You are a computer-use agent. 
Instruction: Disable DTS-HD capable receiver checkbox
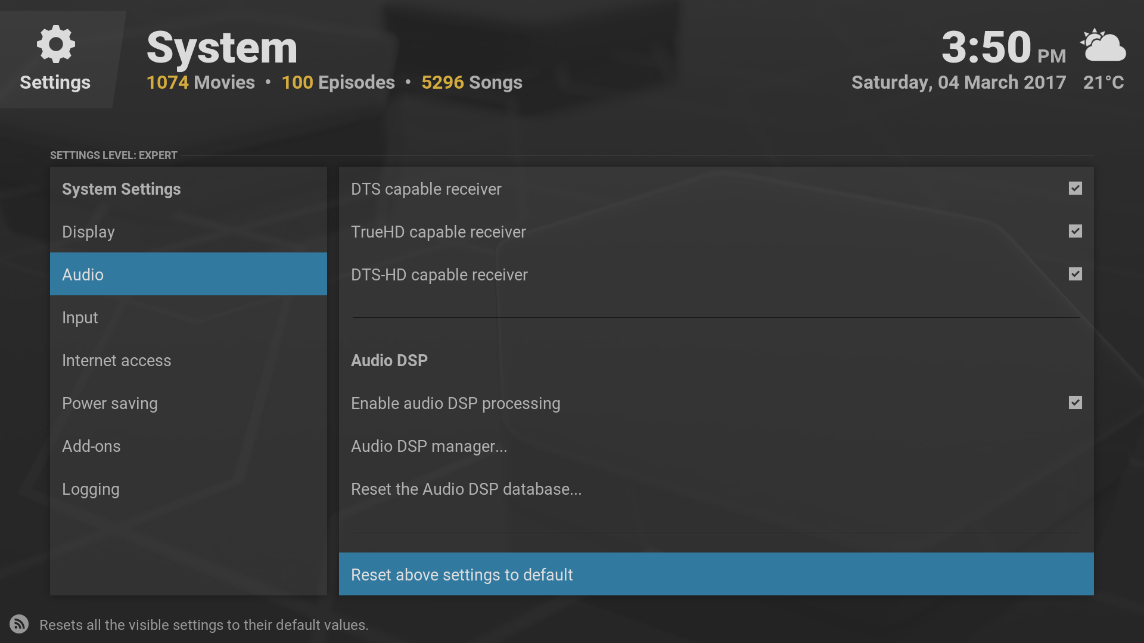[x=1075, y=274]
